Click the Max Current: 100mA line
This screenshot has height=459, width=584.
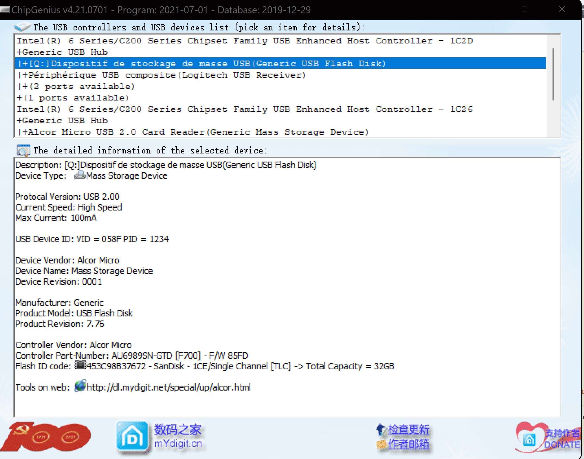pos(56,218)
